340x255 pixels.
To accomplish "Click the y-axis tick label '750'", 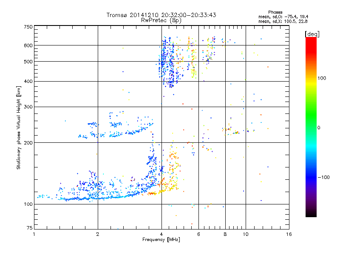I will (x=28, y=27).
